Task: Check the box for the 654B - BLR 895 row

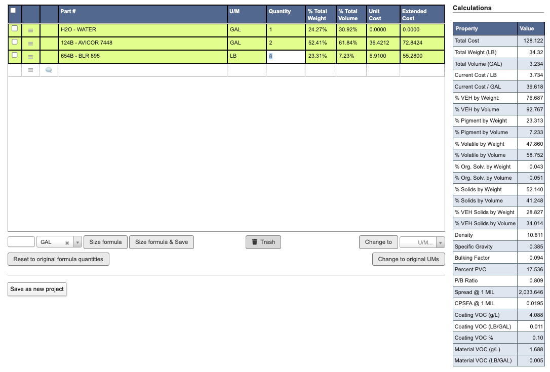Action: coord(15,55)
